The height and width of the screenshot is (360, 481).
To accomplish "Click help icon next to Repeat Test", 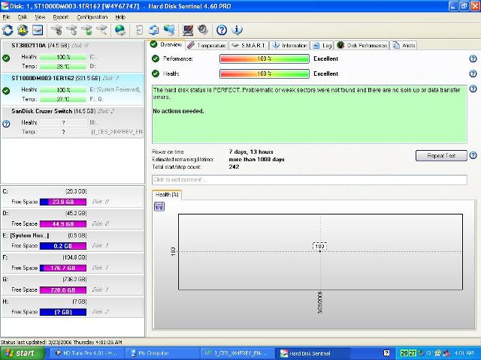I will (x=473, y=155).
